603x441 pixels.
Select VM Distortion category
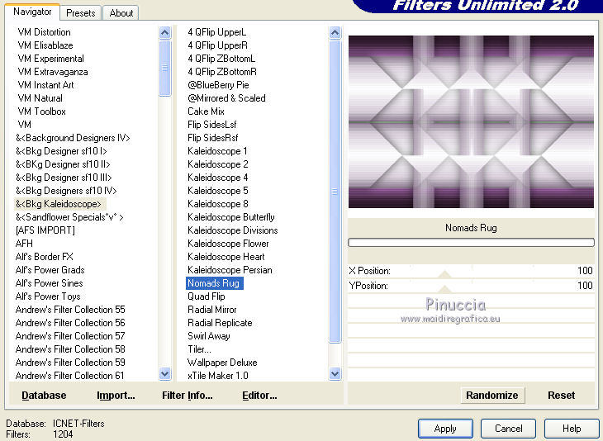(45, 32)
